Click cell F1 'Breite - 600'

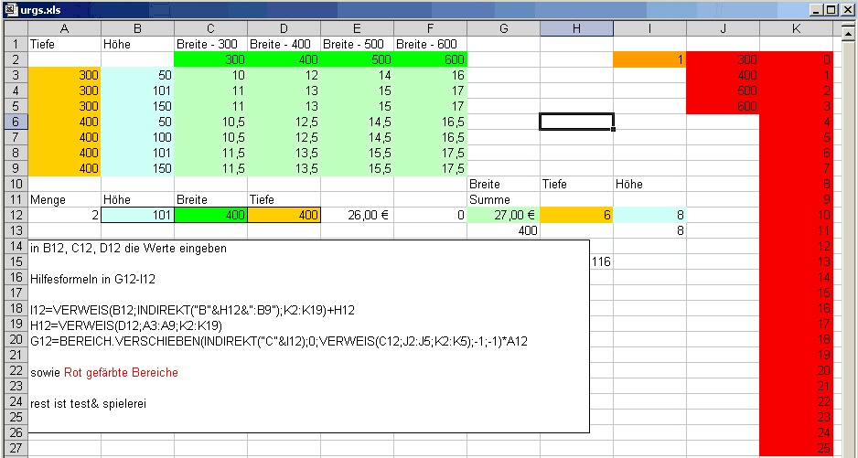[431, 44]
